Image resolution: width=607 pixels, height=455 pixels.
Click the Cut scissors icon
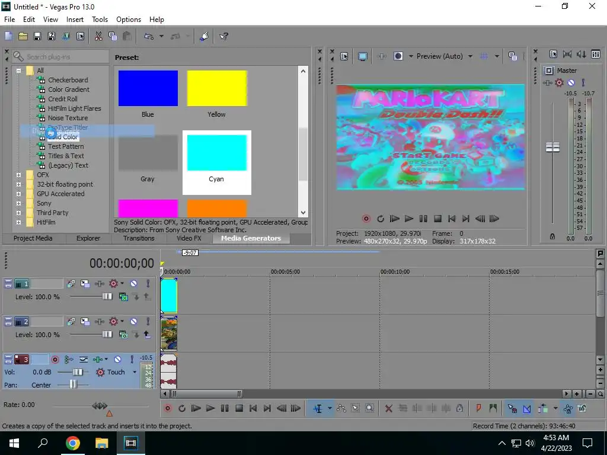(98, 36)
